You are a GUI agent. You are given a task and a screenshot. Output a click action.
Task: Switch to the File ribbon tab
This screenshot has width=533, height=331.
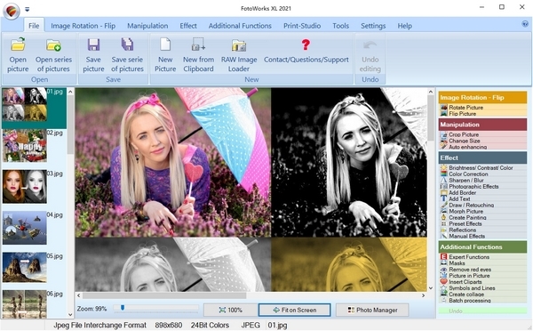tap(34, 26)
